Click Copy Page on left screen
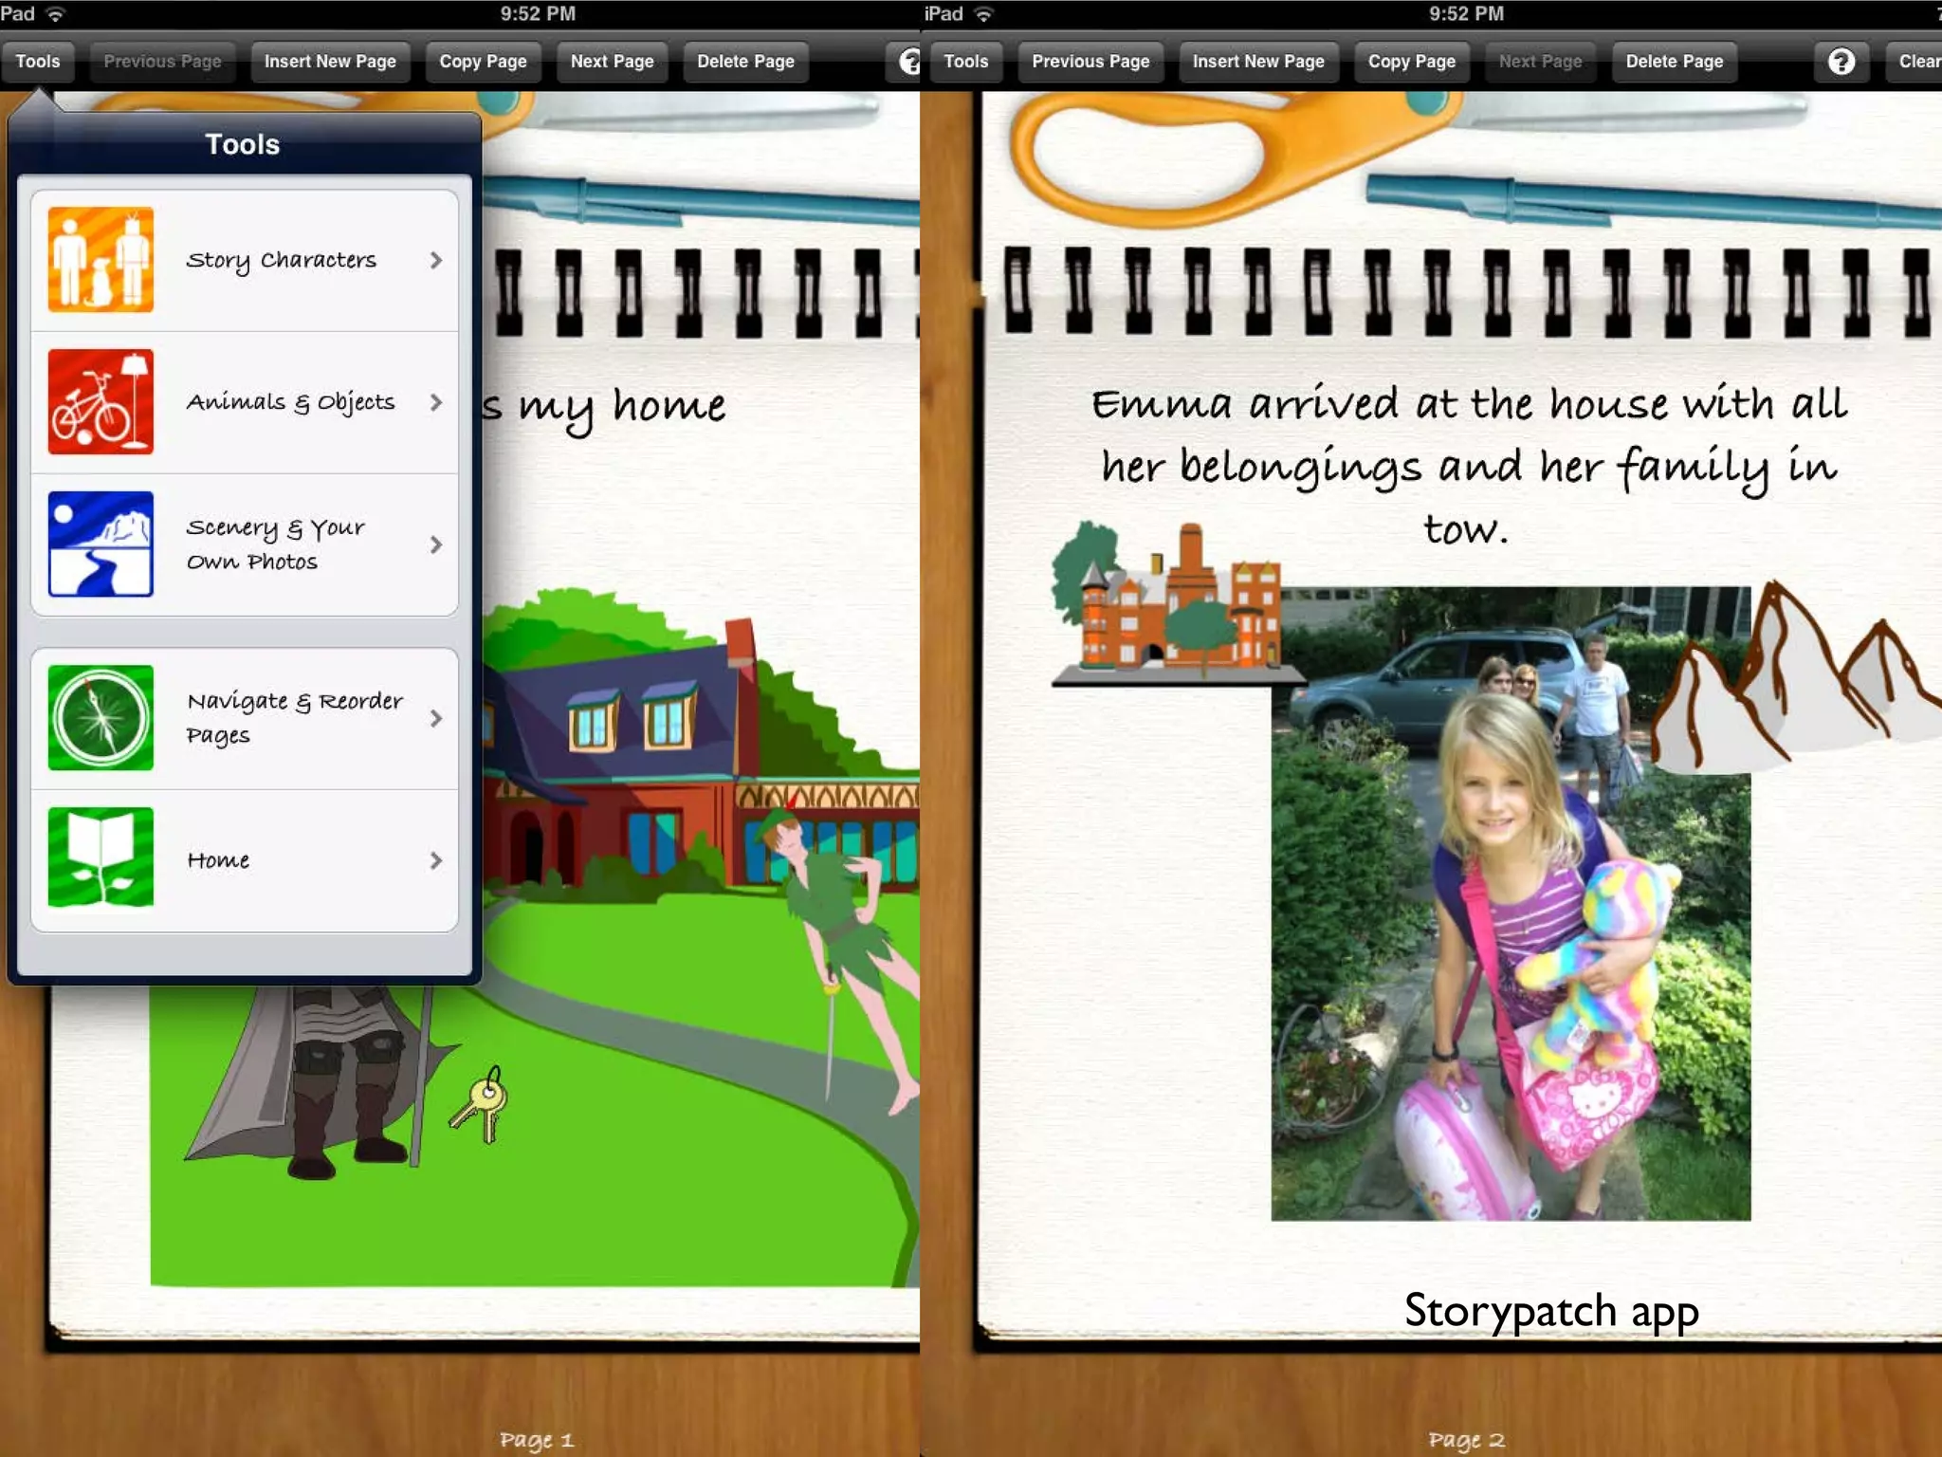Image resolution: width=1942 pixels, height=1457 pixels. pyautogui.click(x=483, y=62)
